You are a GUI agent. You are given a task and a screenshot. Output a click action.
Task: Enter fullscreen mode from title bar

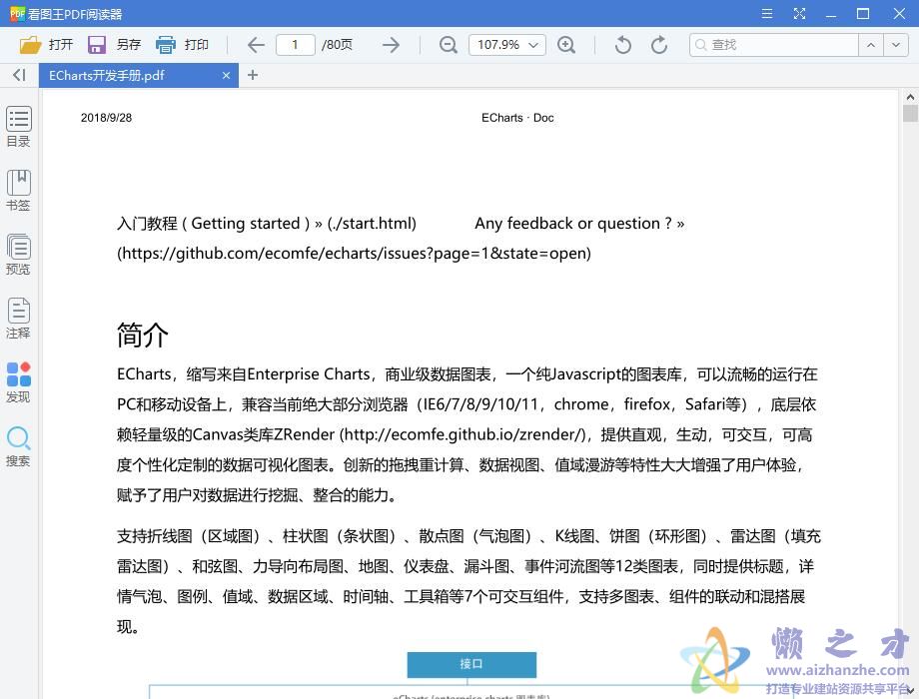[x=799, y=13]
